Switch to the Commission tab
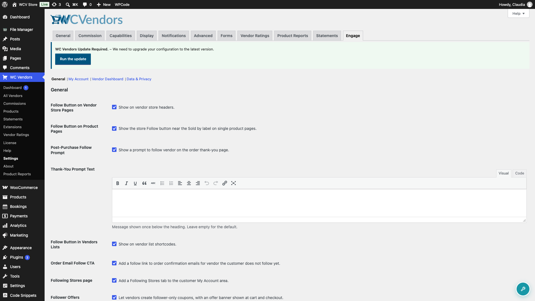 coord(90,36)
